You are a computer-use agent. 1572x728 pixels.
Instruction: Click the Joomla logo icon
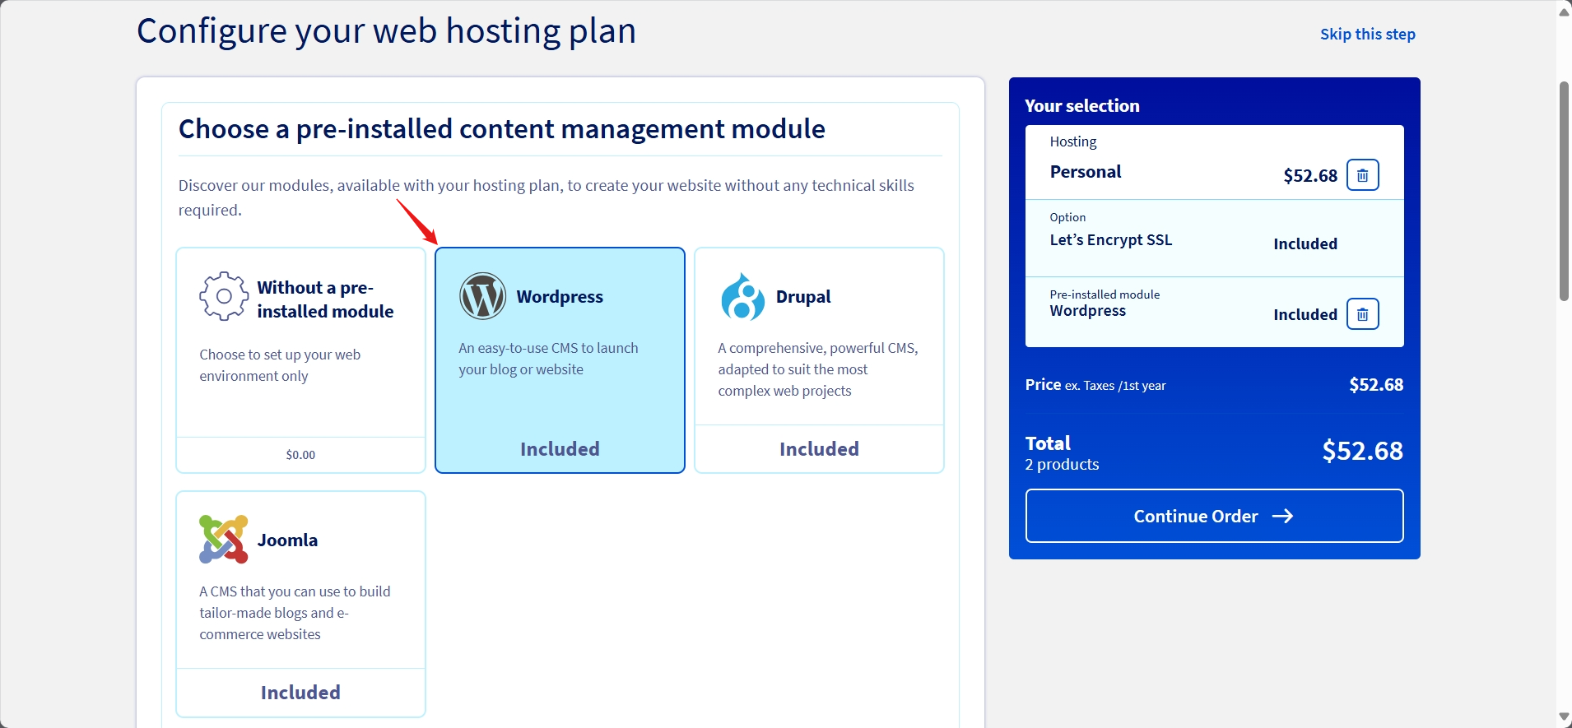point(223,540)
